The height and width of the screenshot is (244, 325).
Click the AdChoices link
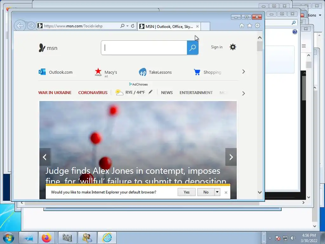138,84
